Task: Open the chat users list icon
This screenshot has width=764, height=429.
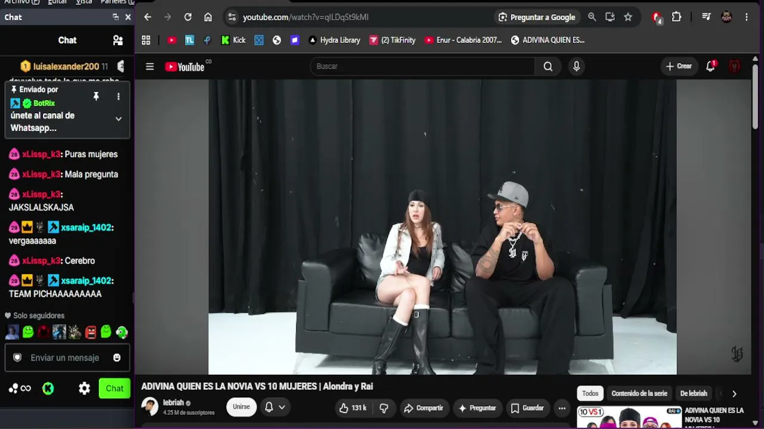Action: pyautogui.click(x=118, y=41)
